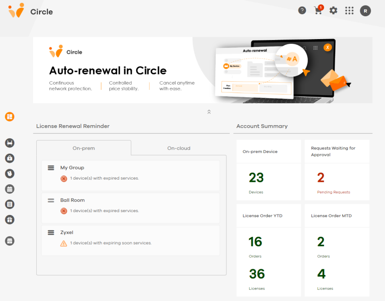Click the expired red X icon under My Group
Screen dimensions: 385x301
pyautogui.click(x=64, y=179)
